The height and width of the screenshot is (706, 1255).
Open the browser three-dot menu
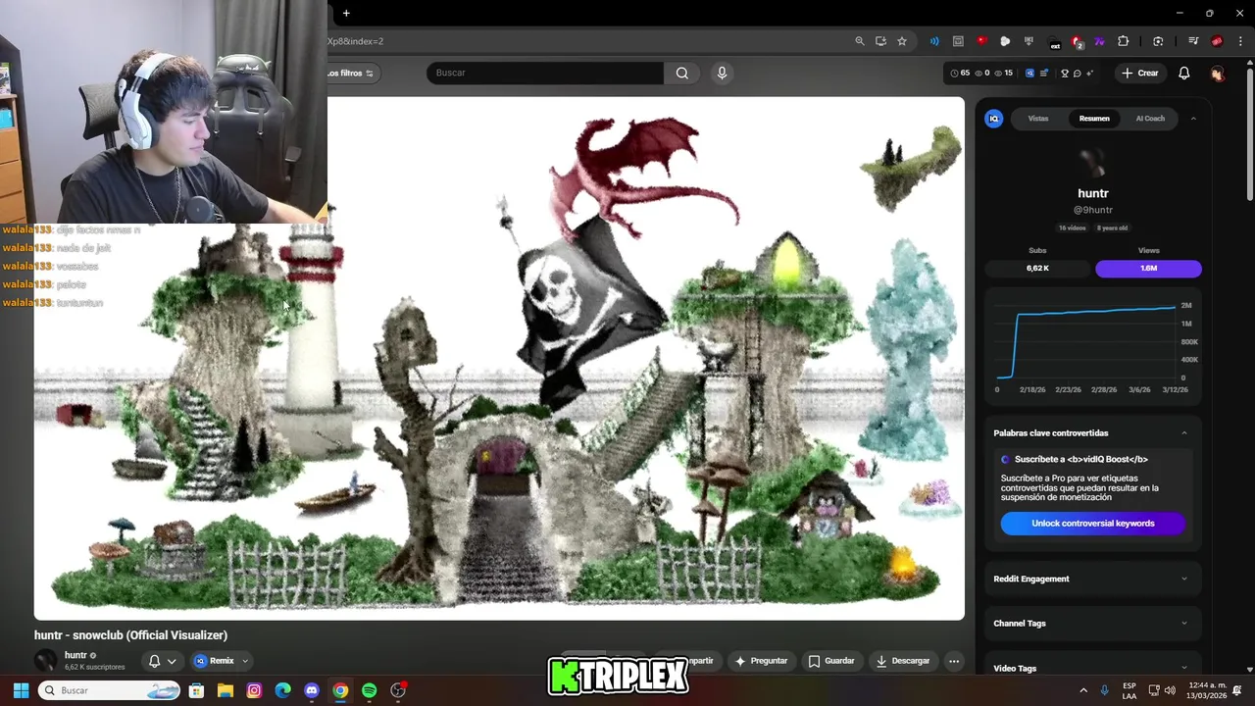click(1240, 41)
